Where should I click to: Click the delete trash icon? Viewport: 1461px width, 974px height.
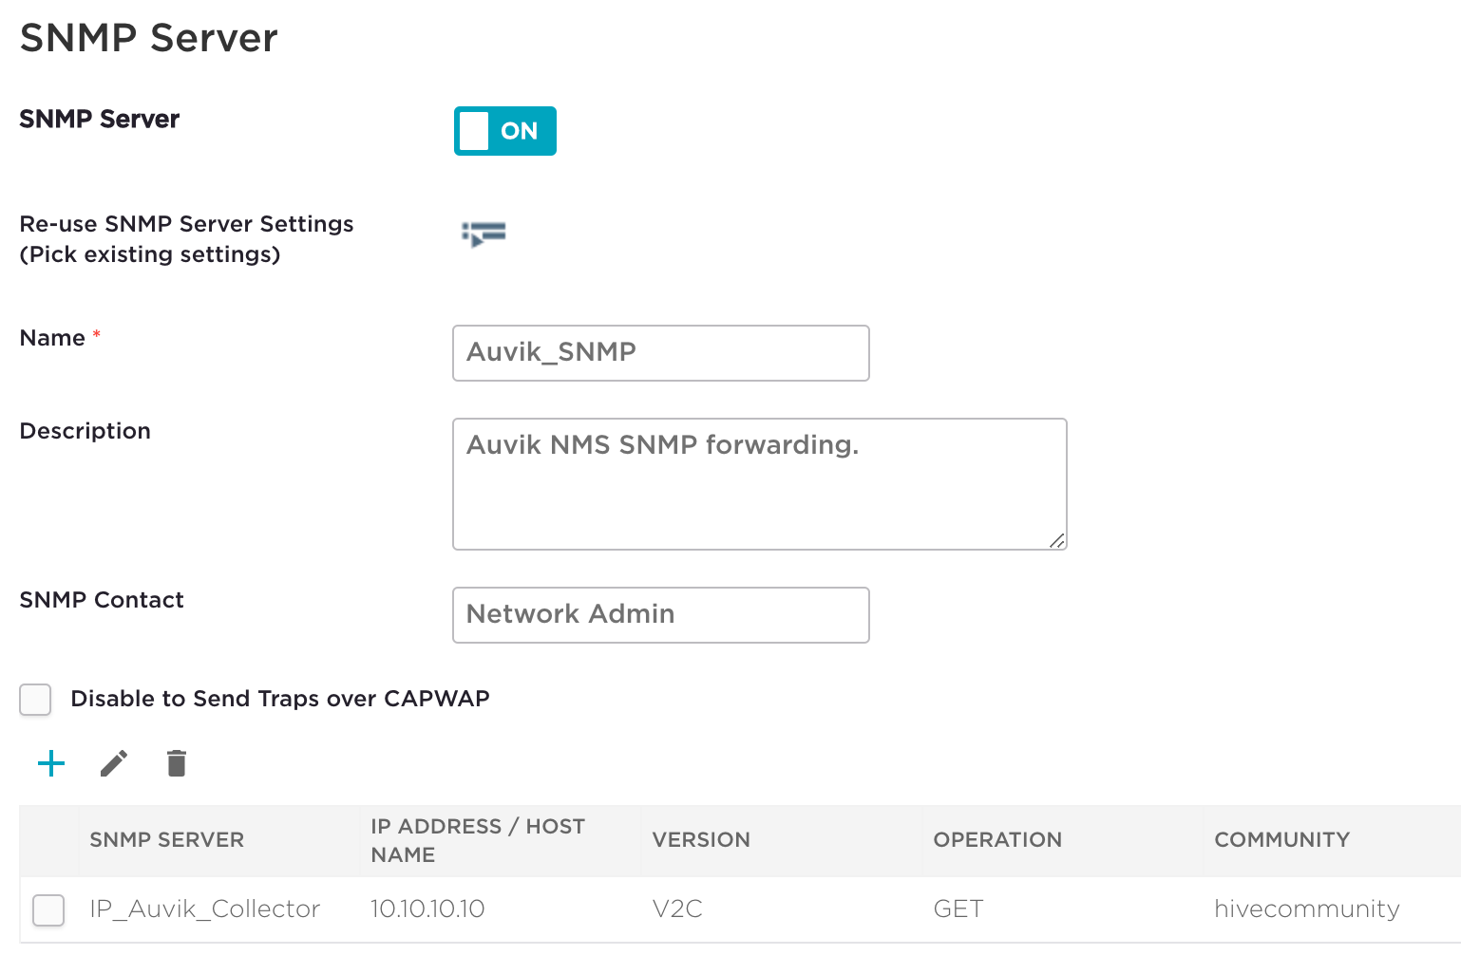[x=176, y=762]
